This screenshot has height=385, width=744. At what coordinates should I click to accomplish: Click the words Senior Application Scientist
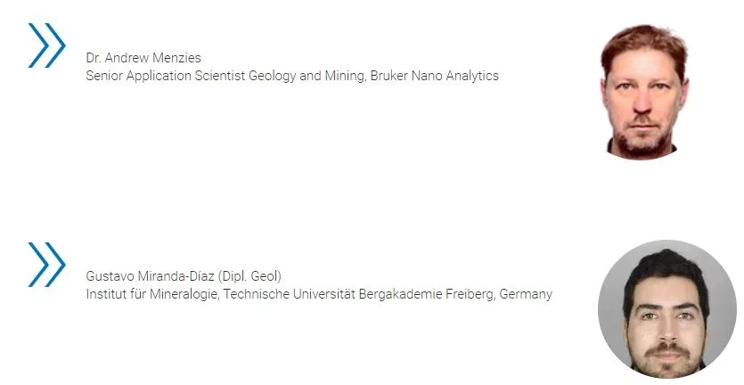point(166,76)
